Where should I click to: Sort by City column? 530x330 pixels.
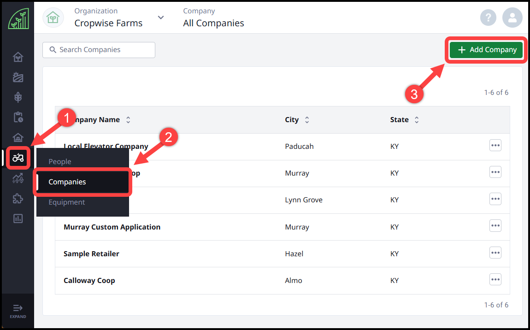click(x=307, y=120)
